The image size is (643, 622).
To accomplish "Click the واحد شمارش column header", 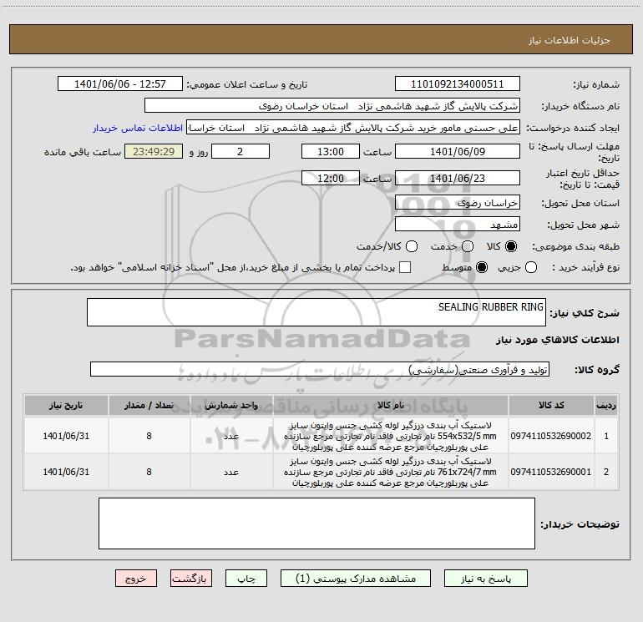I will (x=231, y=406).
